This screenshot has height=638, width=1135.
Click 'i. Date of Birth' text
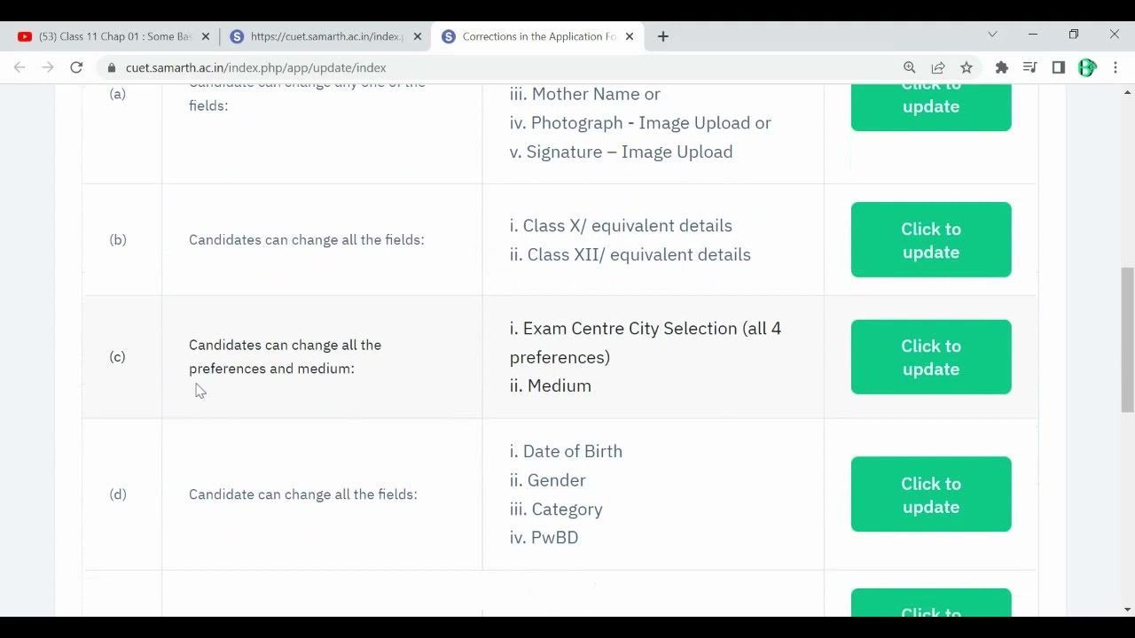[x=566, y=452]
